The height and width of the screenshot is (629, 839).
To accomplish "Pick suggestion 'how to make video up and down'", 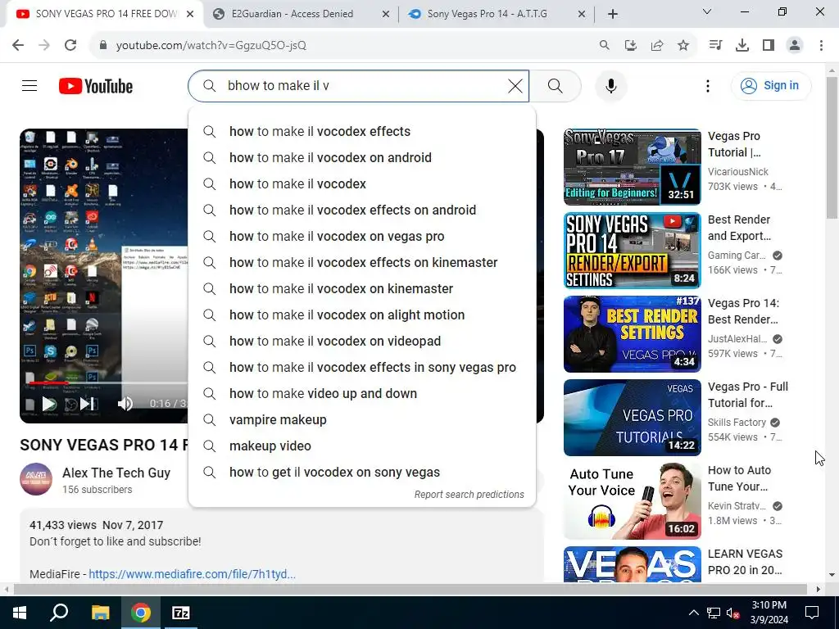I will [361, 394].
